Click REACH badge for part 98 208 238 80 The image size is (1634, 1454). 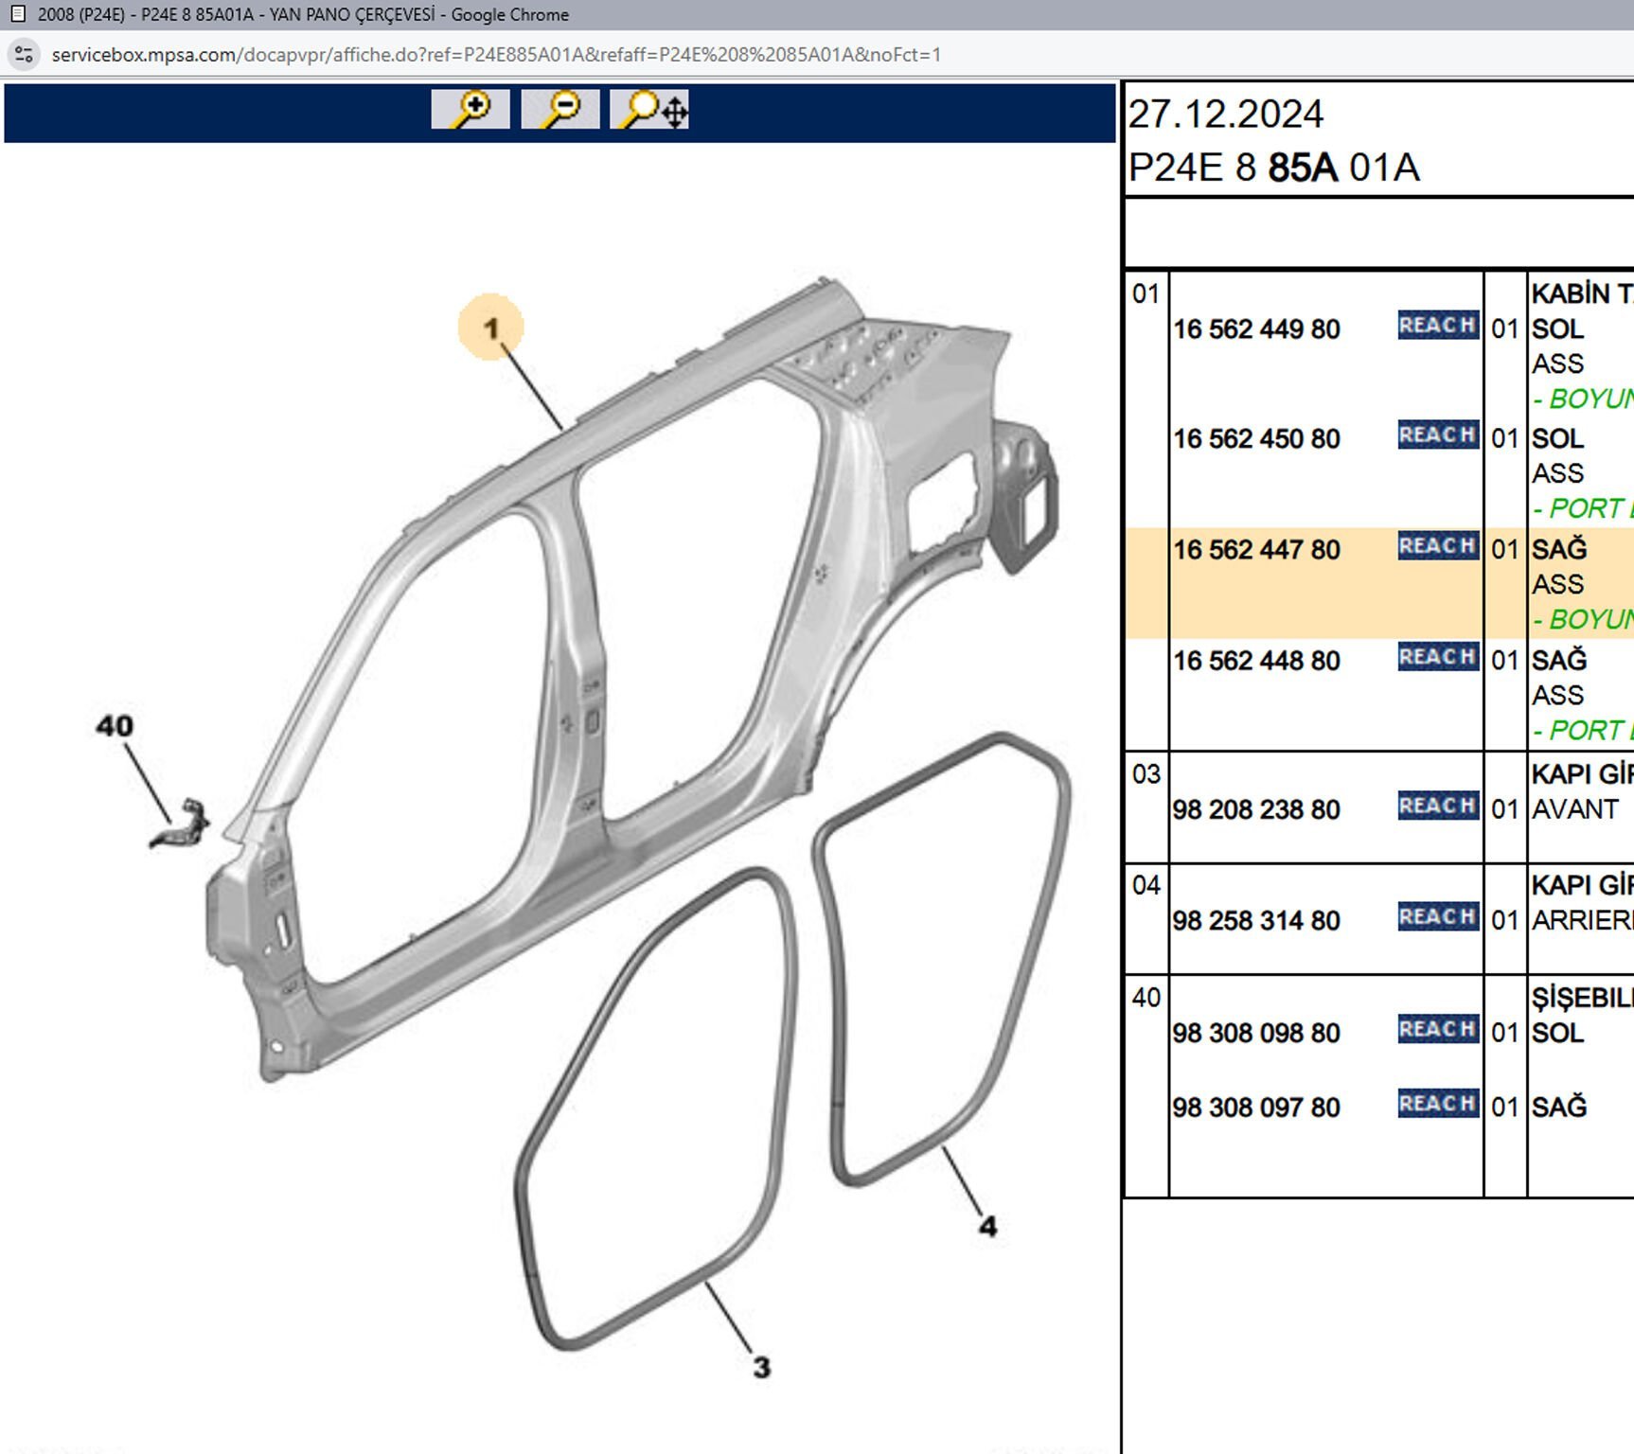(1437, 807)
